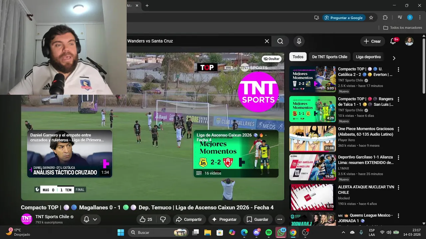Open the Chrome profile avatar

click(x=410, y=18)
